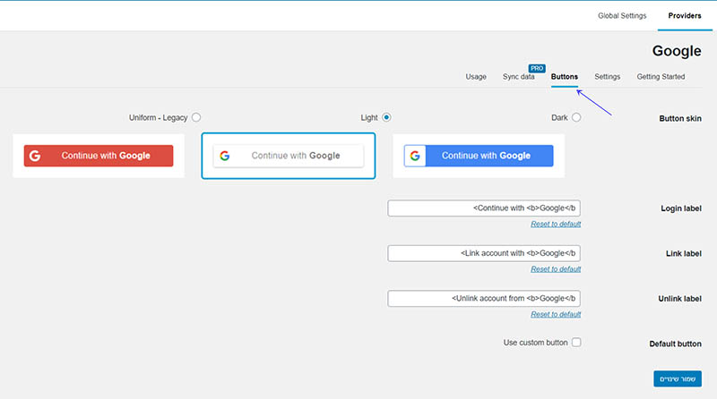Click the Login label caption
The image size is (717, 399).
coord(681,208)
